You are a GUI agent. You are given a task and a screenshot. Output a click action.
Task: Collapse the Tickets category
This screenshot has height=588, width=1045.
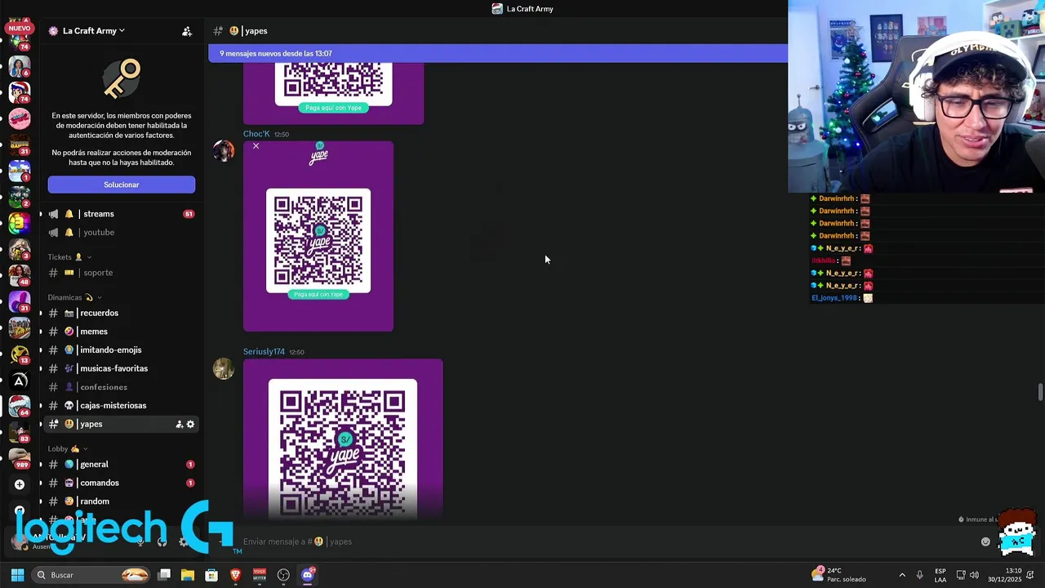click(69, 257)
